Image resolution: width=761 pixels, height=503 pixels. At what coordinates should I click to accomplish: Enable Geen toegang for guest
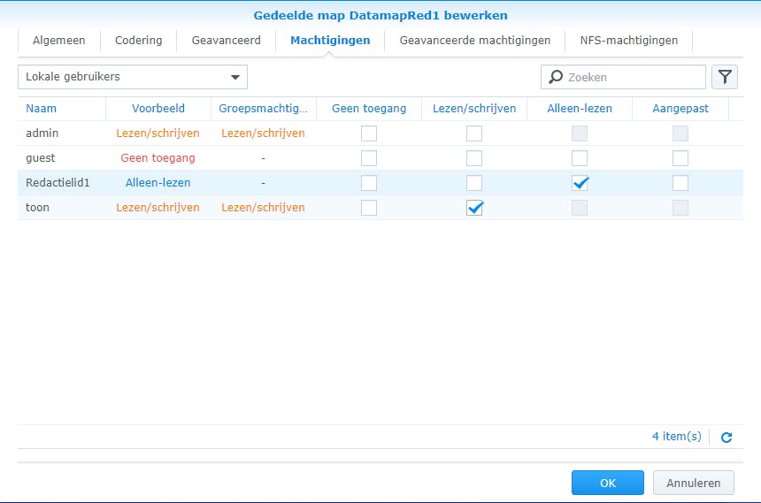[369, 158]
